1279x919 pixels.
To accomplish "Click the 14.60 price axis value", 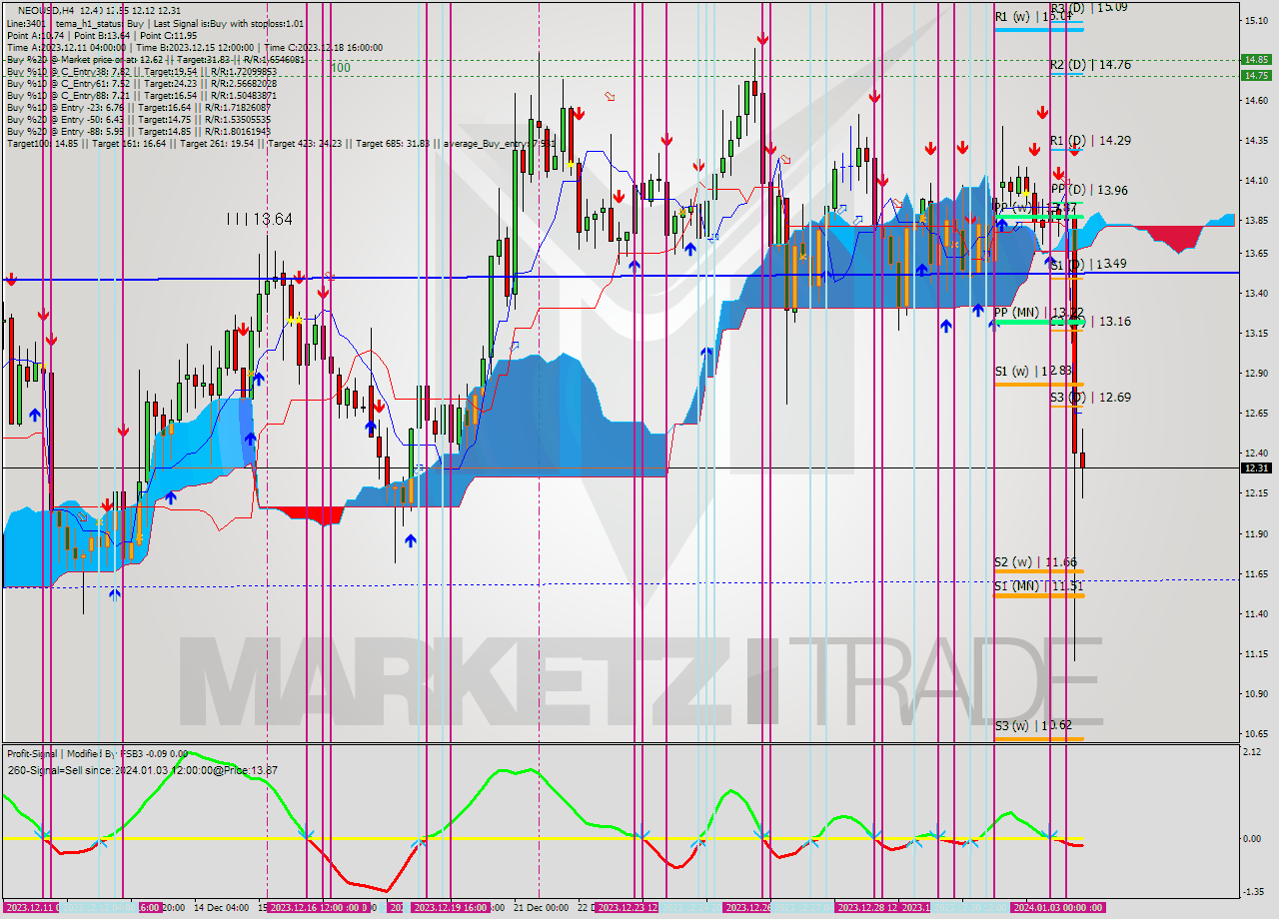I will [x=1256, y=100].
